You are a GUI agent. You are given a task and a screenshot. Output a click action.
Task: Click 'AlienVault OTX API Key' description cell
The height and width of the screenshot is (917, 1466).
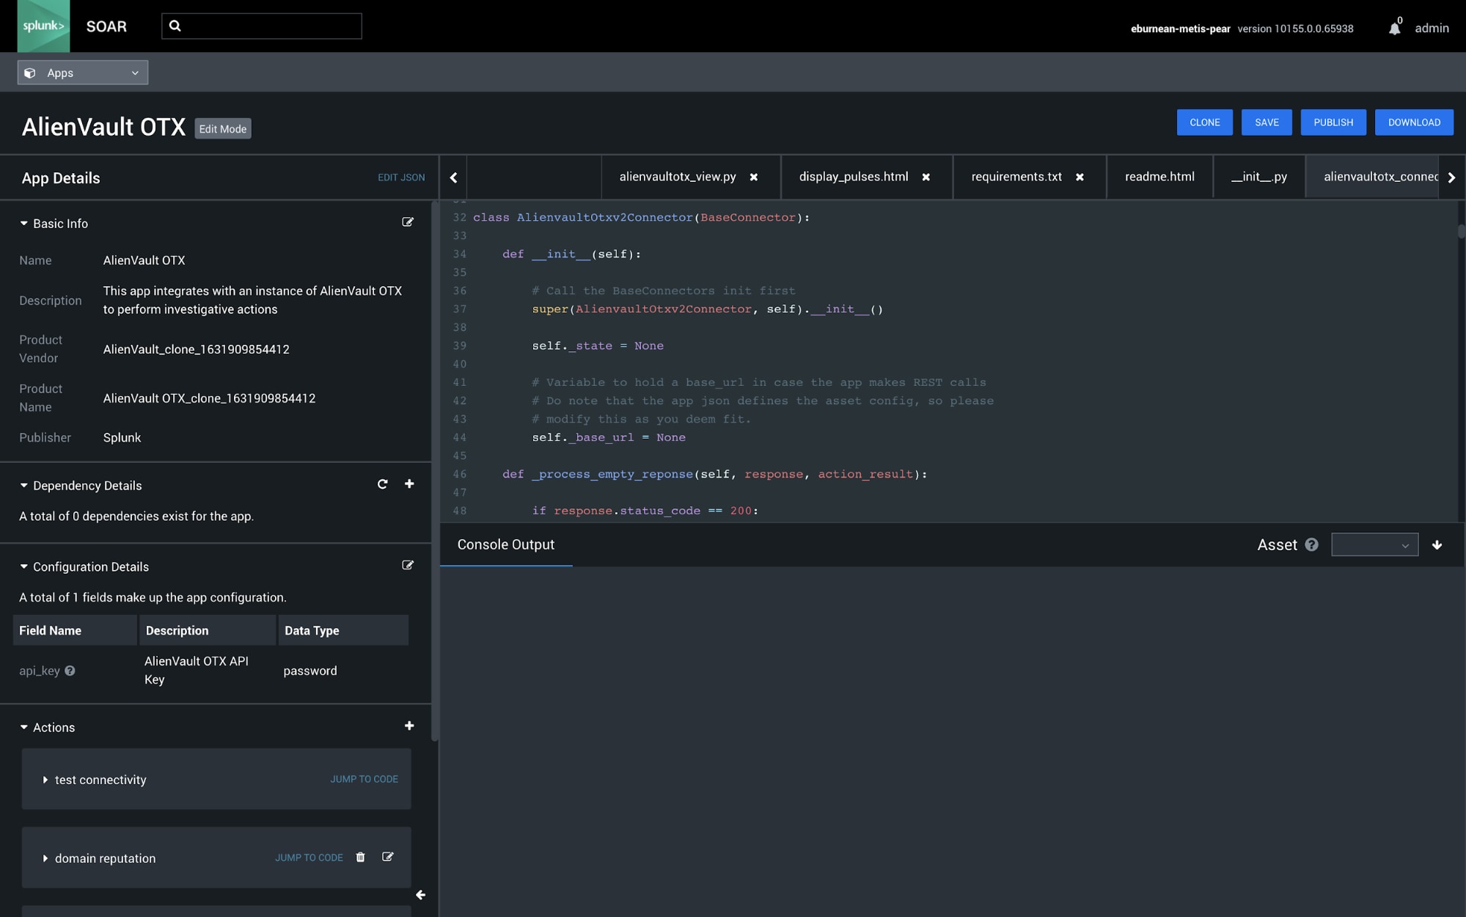point(197,670)
